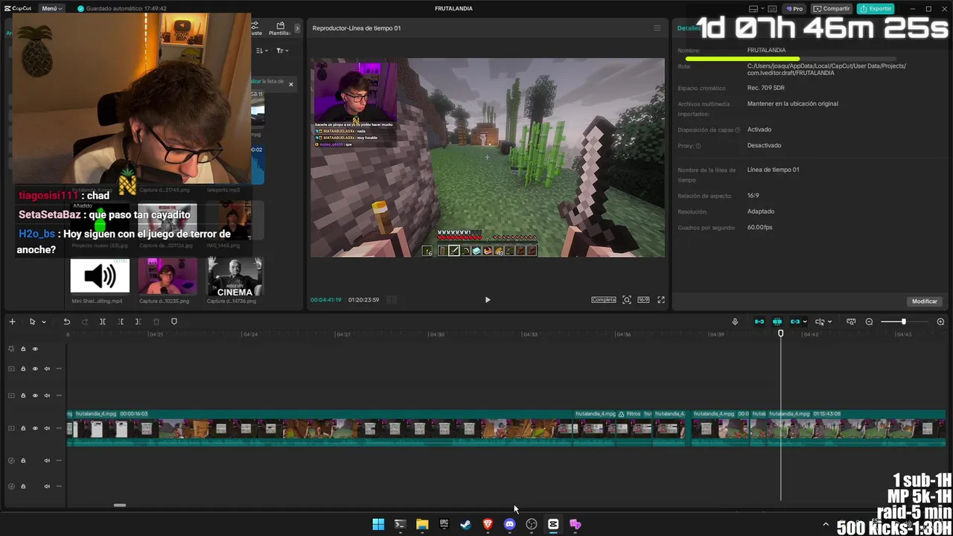Play the preview in the Reproductor
Screen dimensions: 953x536
coord(488,300)
